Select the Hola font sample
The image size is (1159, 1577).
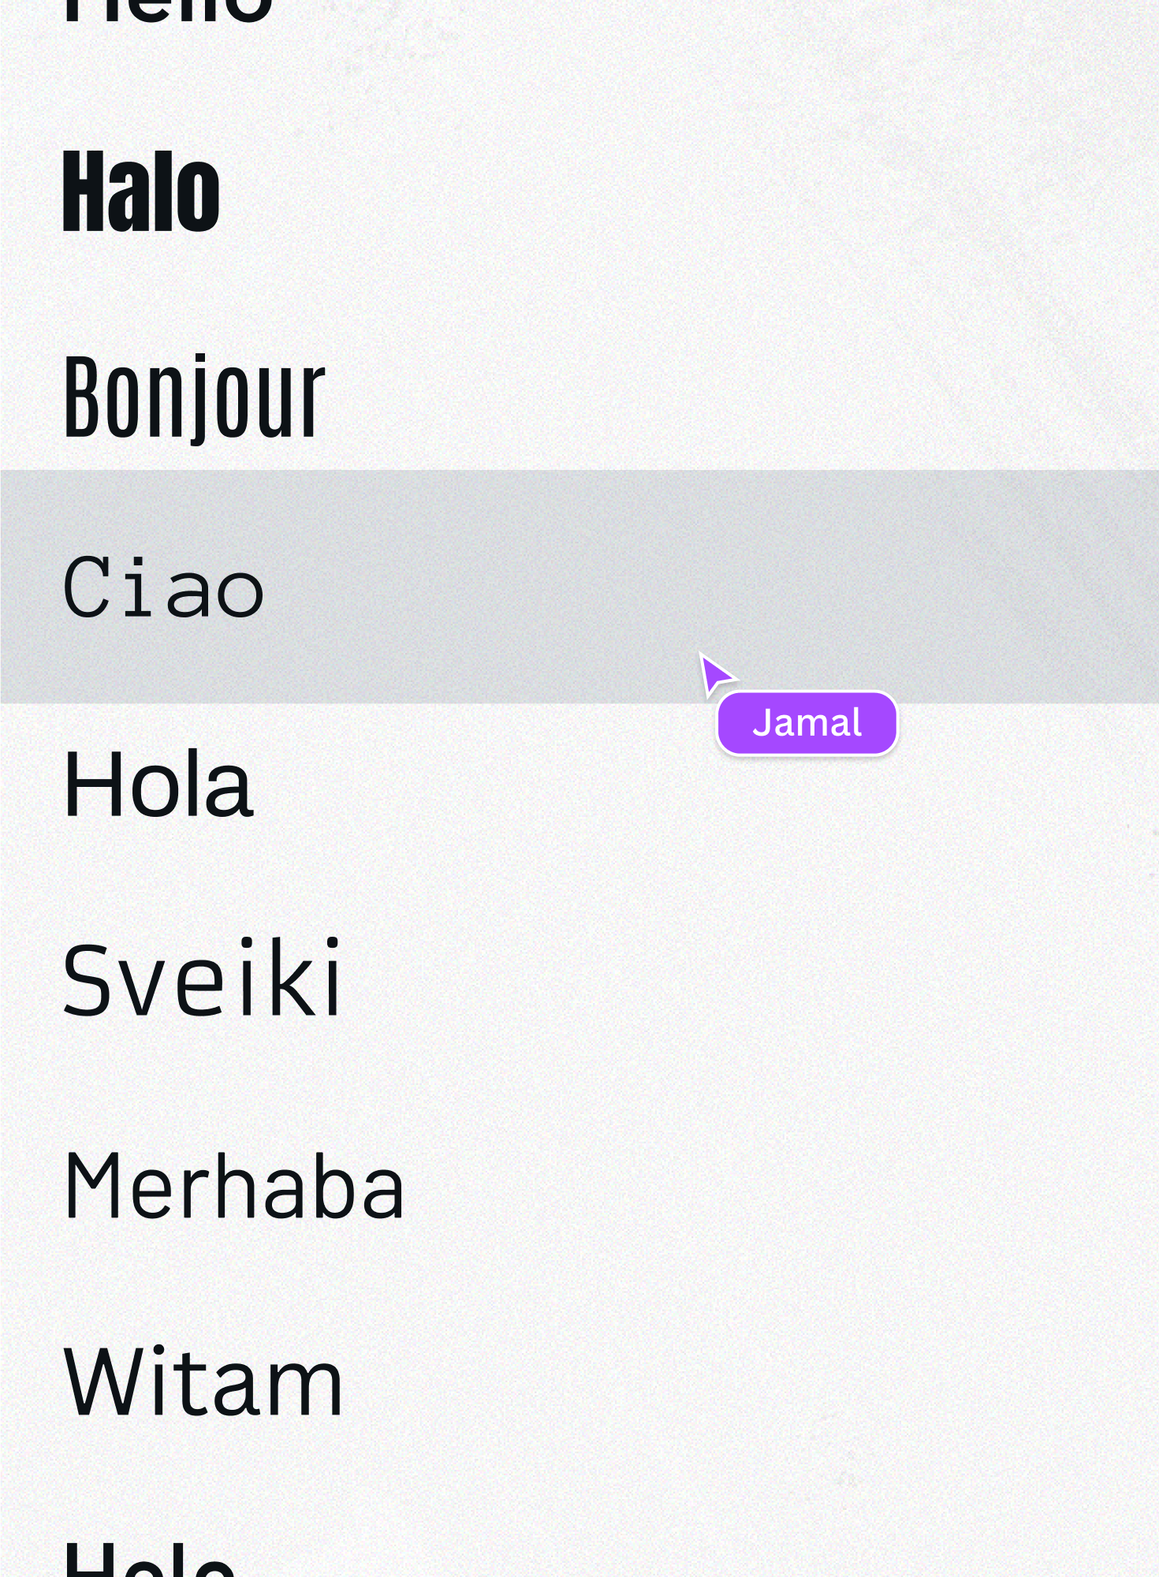158,785
